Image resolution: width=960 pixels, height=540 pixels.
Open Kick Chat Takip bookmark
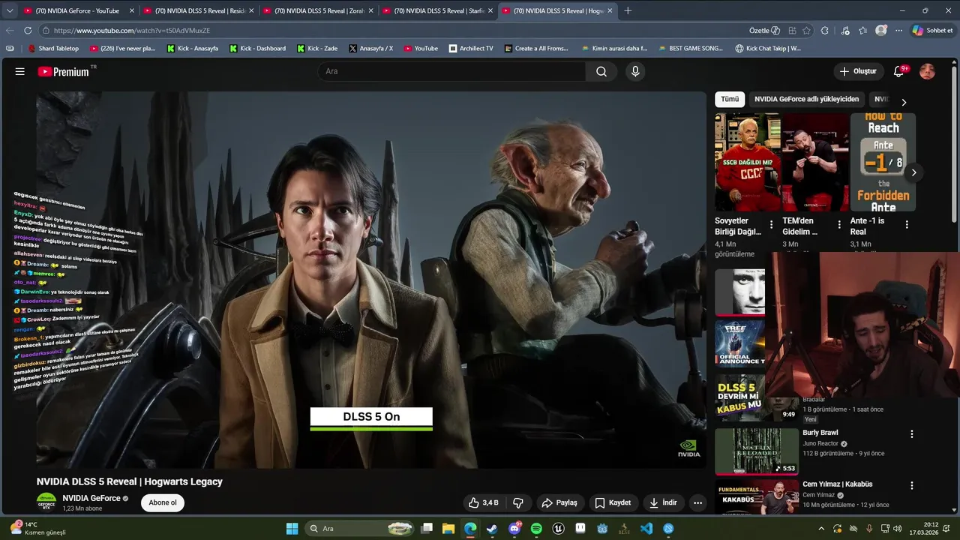(x=768, y=48)
